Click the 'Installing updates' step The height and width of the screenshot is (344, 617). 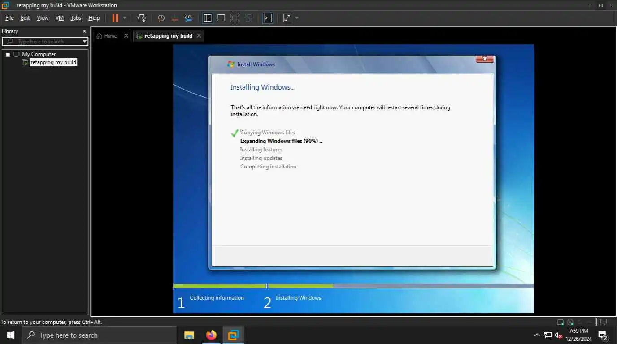[x=261, y=158]
